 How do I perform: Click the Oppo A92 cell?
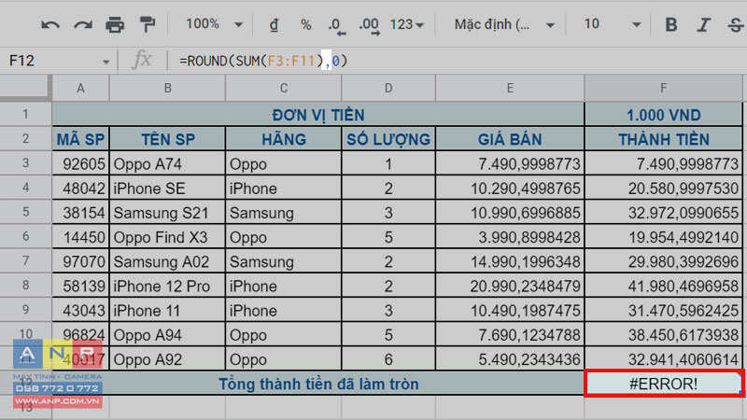point(167,359)
